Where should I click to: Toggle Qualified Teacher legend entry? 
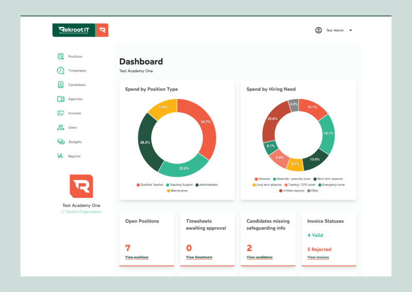pyautogui.click(x=150, y=185)
